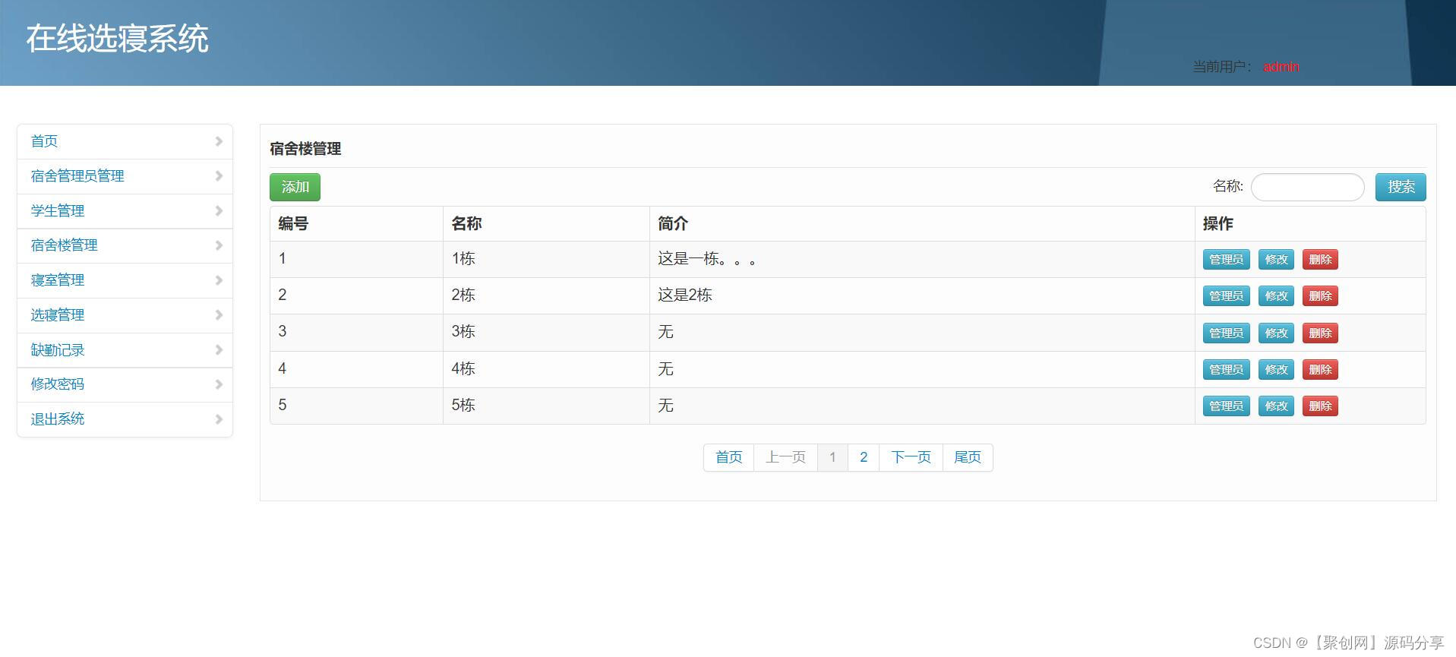The image size is (1456, 657).
Task: Choose 退出系统 to log out
Action: point(125,419)
